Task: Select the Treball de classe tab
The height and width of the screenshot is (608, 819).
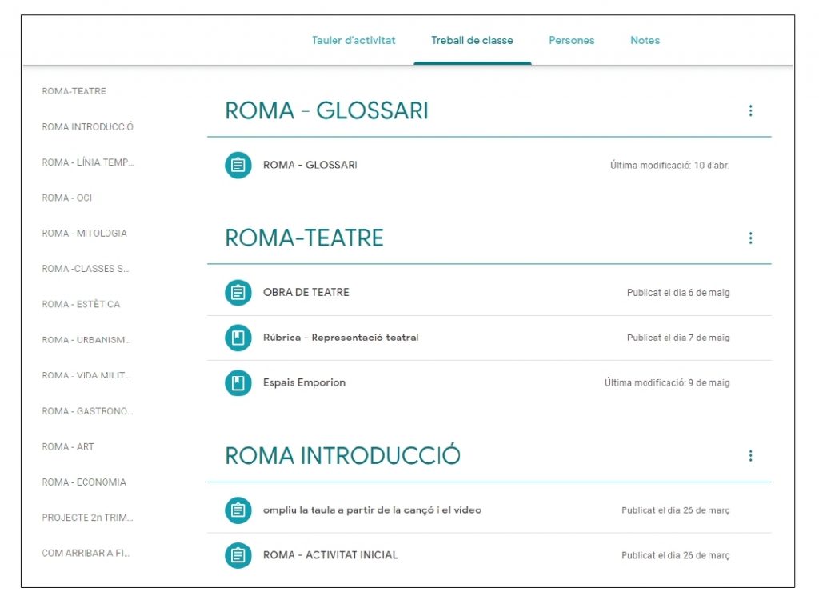Action: [472, 41]
